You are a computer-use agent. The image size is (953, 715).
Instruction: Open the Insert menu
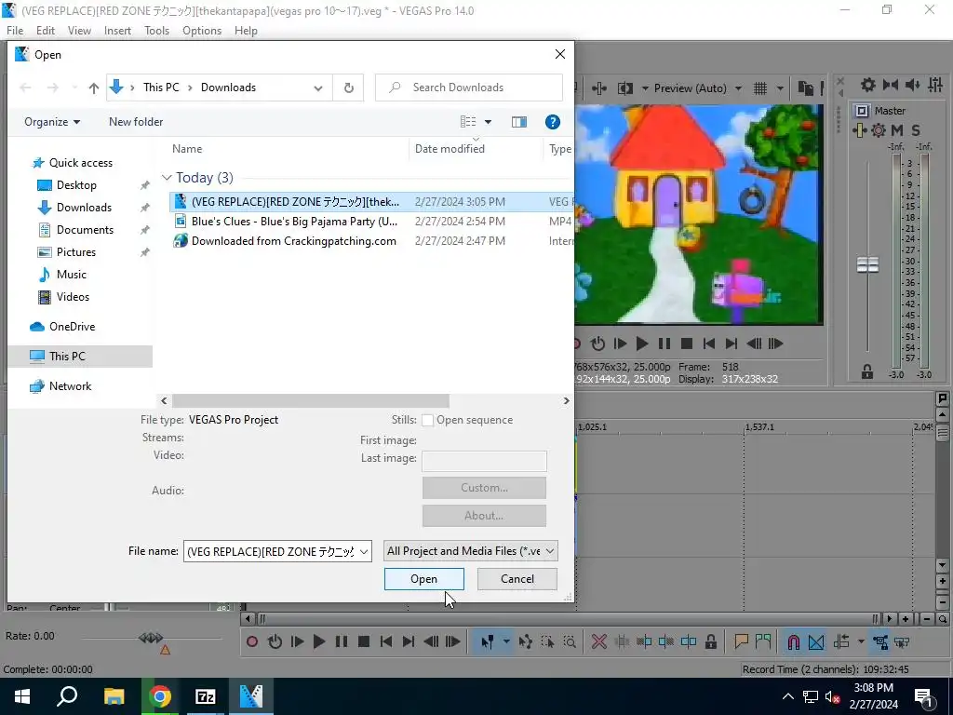[x=117, y=31]
